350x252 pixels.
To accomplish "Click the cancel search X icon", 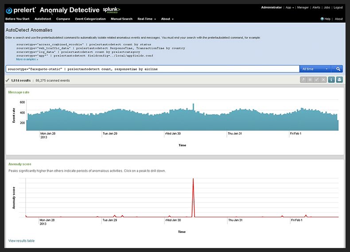I will 323,80.
